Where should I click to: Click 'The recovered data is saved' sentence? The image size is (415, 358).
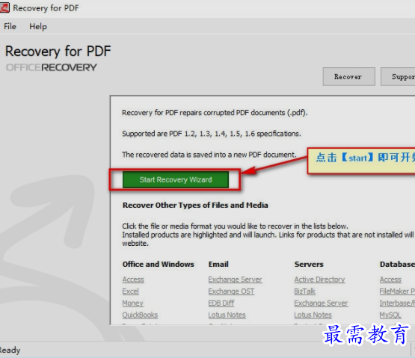(x=209, y=155)
